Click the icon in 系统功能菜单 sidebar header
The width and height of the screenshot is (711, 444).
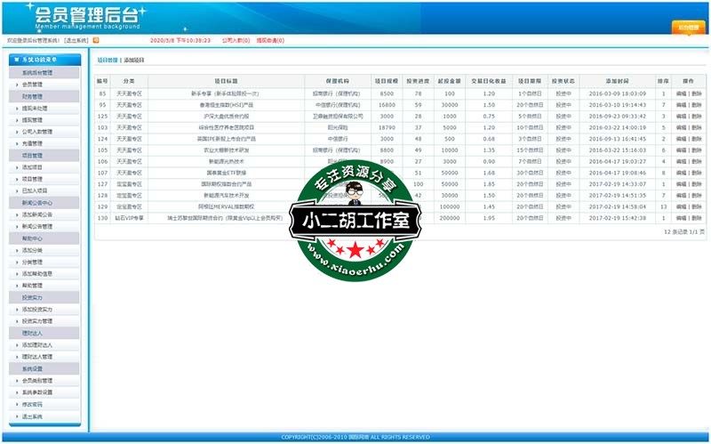point(15,60)
